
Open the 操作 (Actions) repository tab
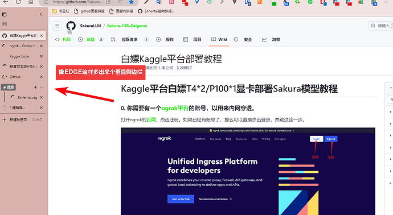coord(165,39)
